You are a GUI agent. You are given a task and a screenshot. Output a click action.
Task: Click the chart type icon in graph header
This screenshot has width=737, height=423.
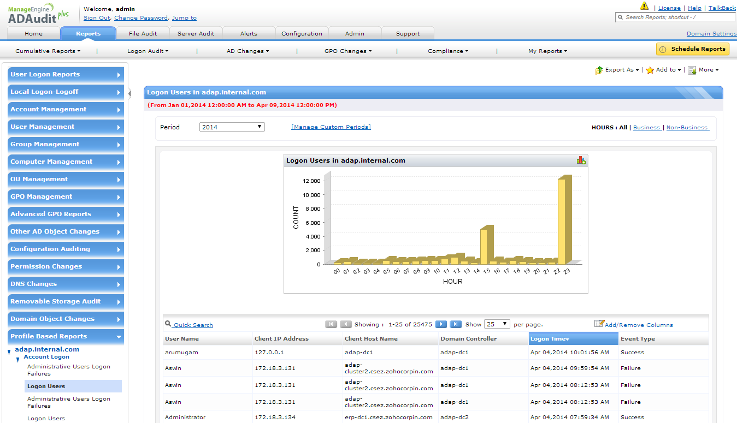pyautogui.click(x=581, y=160)
